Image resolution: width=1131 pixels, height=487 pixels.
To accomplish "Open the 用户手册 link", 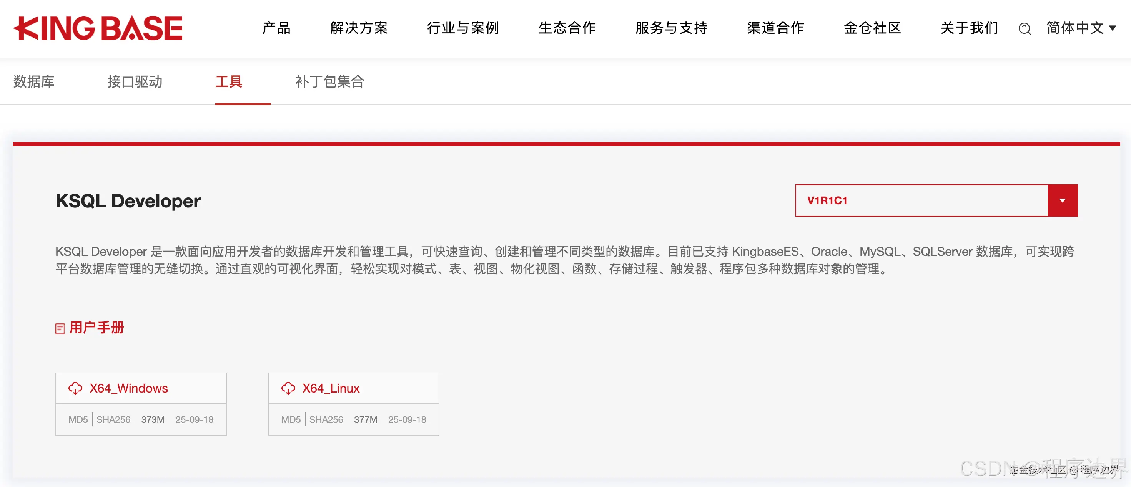I will click(x=96, y=328).
